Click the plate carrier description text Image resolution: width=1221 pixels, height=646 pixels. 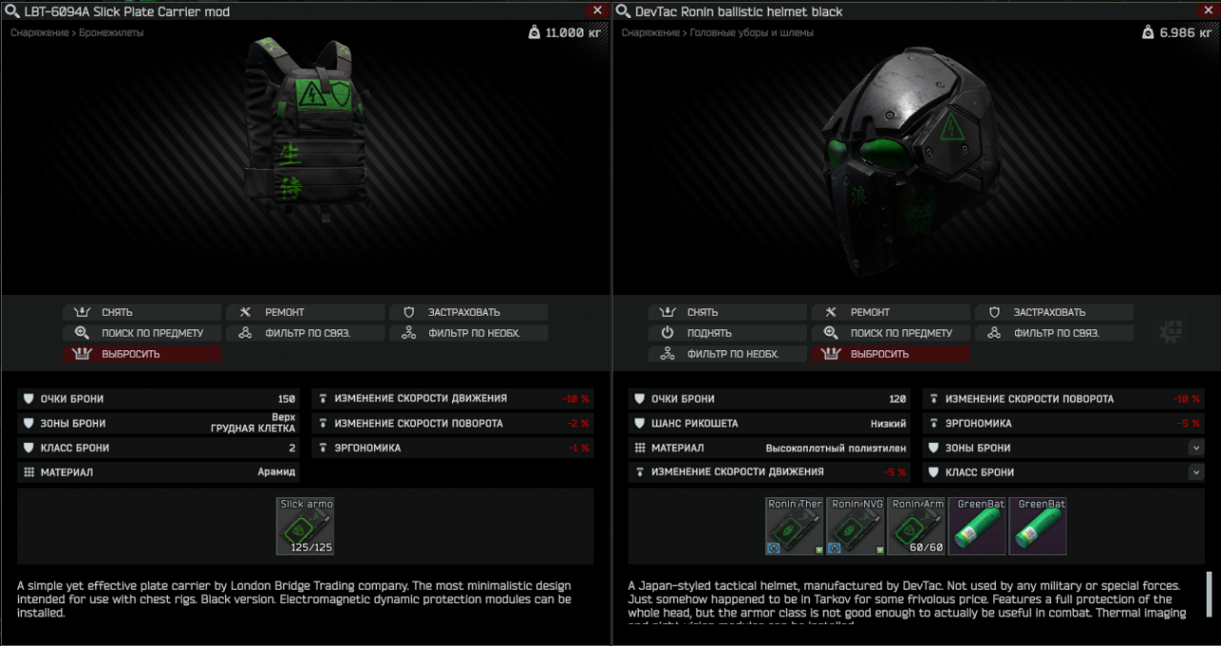(296, 599)
